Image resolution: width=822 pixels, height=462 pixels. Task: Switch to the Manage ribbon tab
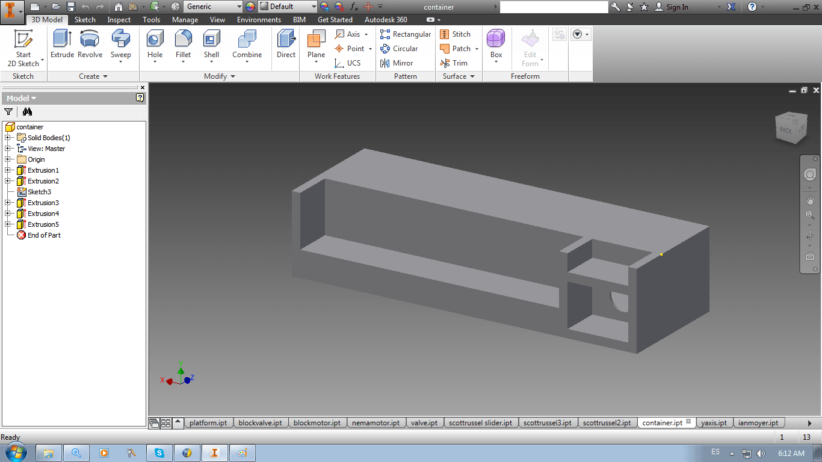click(185, 20)
